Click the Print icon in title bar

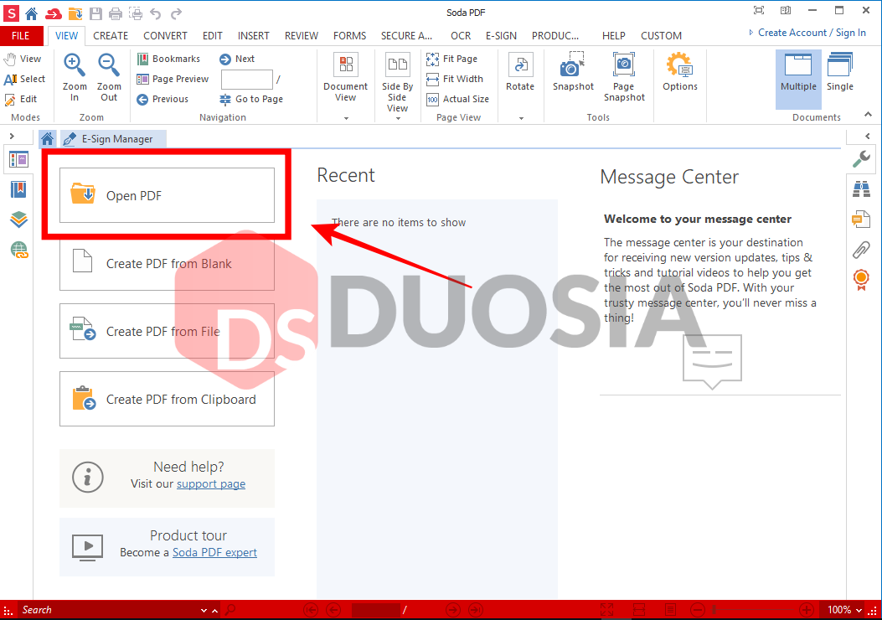coord(116,13)
